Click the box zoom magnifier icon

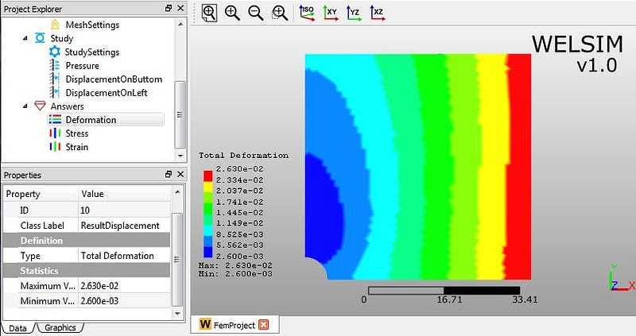pos(280,13)
